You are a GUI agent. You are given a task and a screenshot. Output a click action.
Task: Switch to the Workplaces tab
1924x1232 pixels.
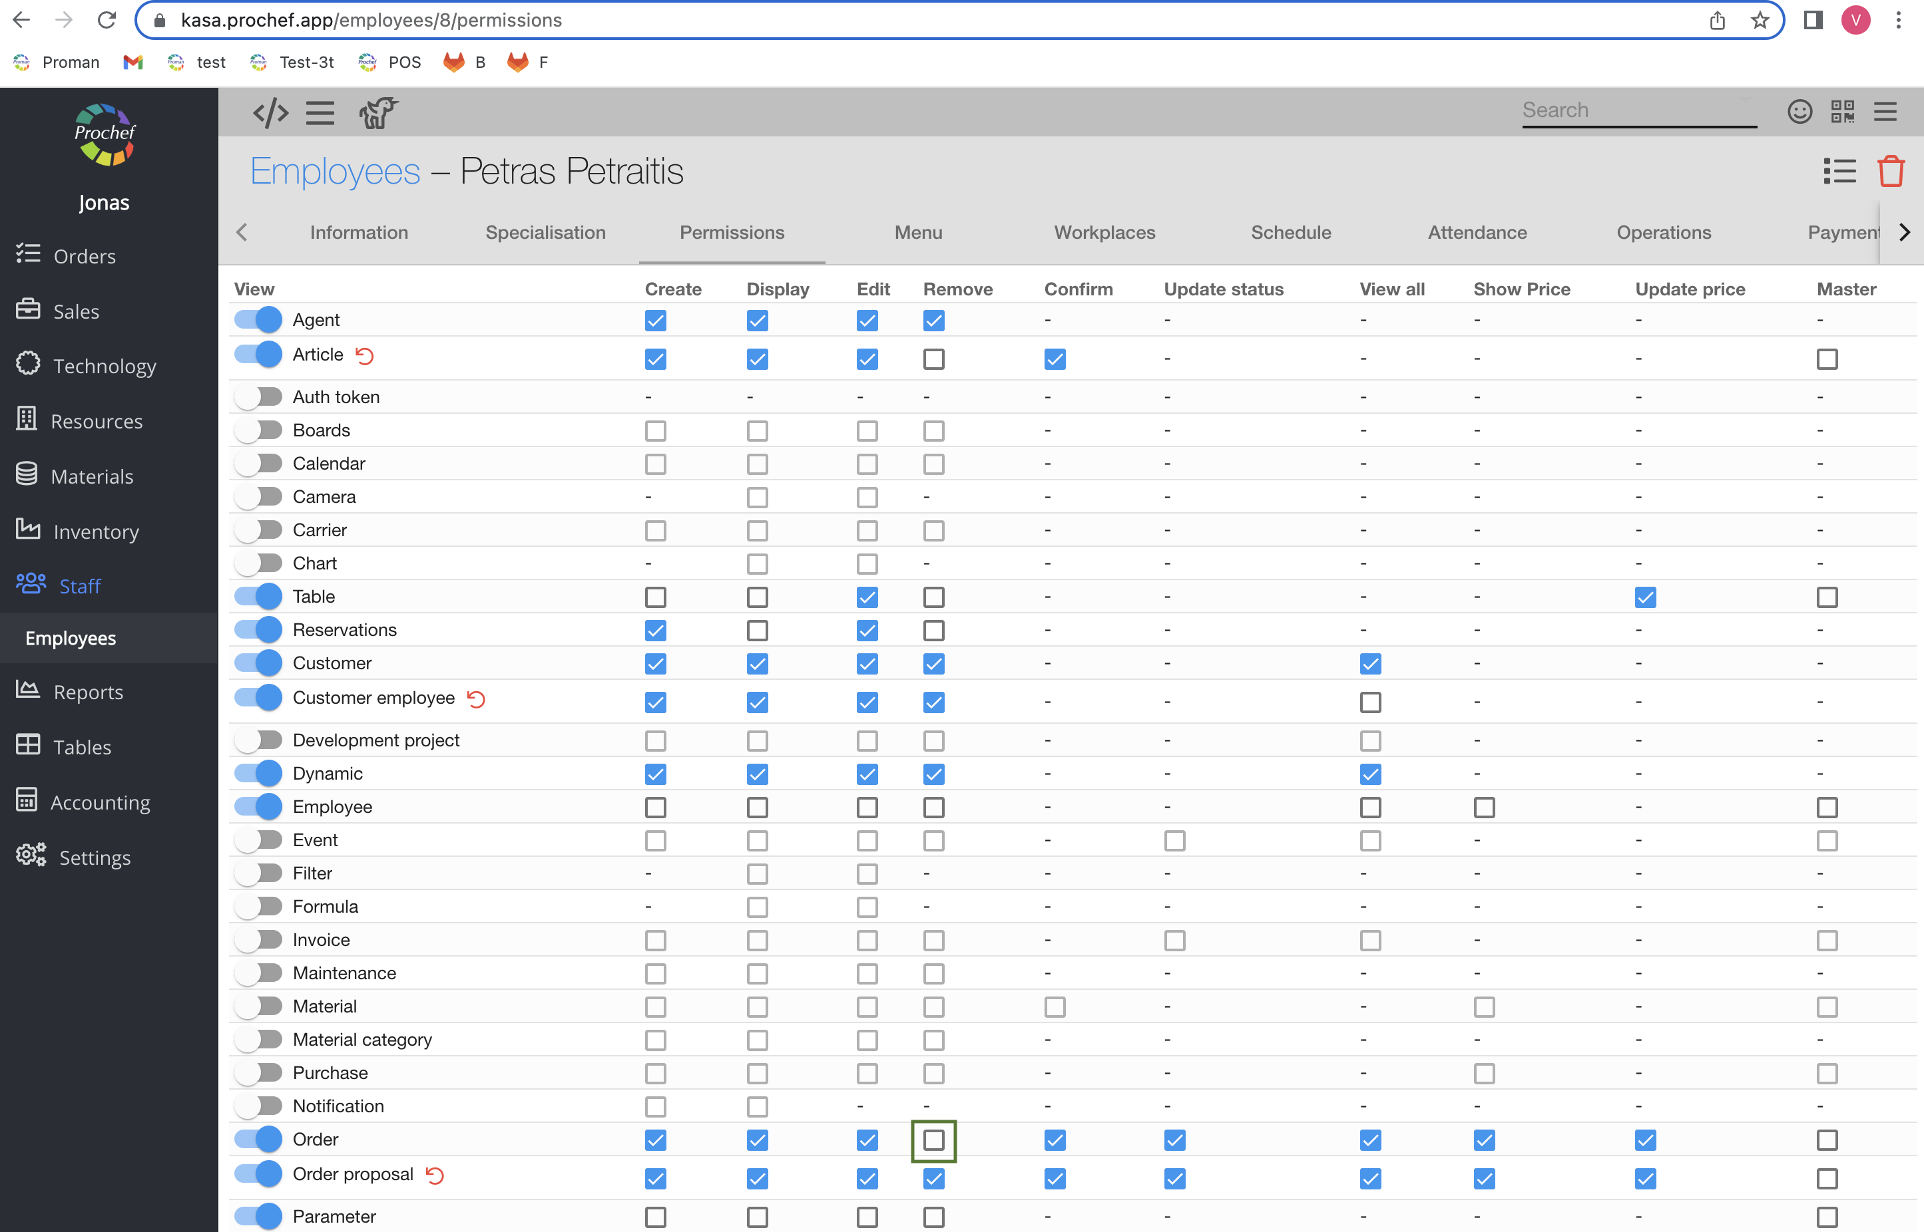pos(1104,233)
